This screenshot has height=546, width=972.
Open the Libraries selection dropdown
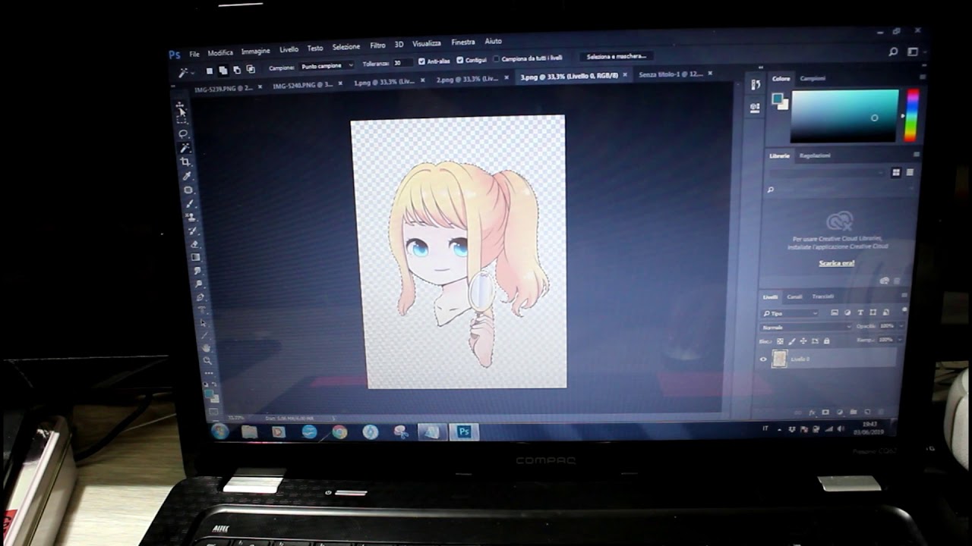827,173
